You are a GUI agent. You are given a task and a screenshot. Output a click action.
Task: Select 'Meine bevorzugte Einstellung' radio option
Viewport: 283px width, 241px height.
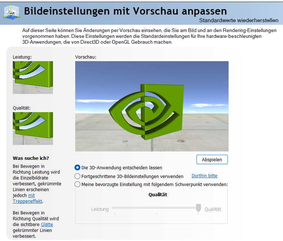(77, 184)
